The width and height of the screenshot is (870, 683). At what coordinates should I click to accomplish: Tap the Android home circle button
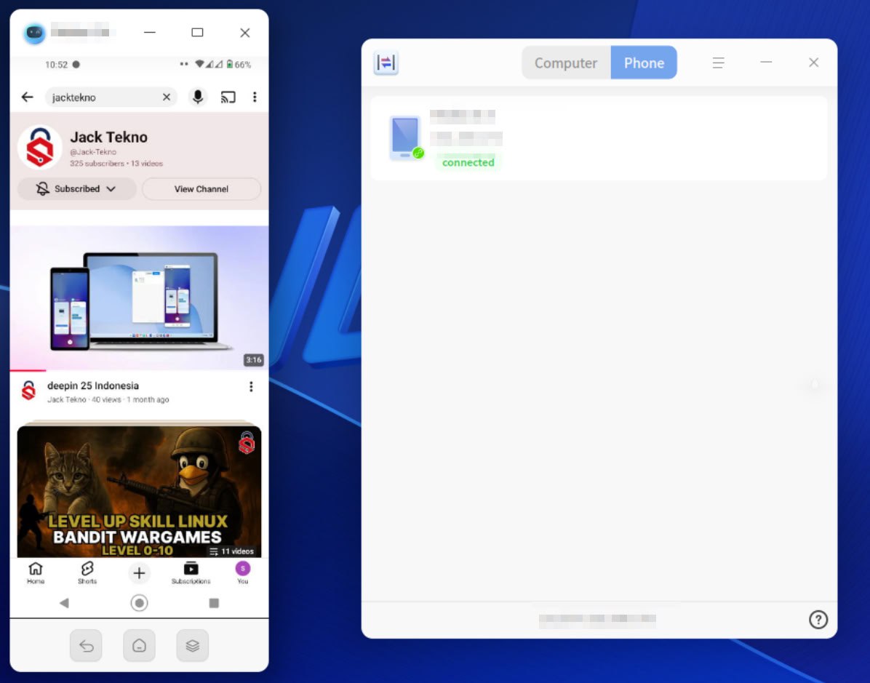tap(139, 603)
